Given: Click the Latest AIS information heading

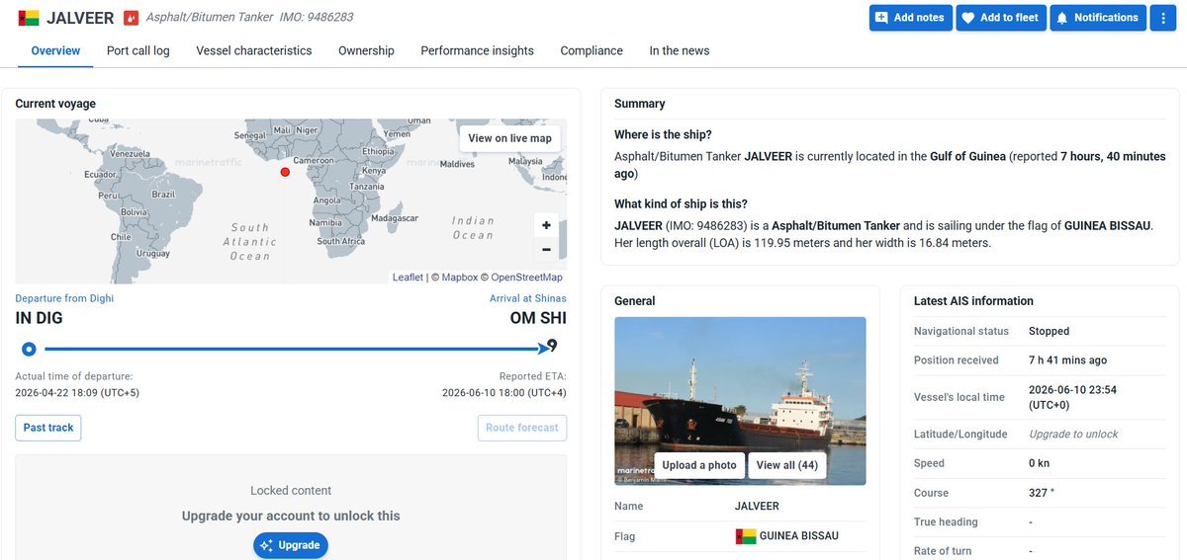Looking at the screenshot, I should (x=973, y=301).
